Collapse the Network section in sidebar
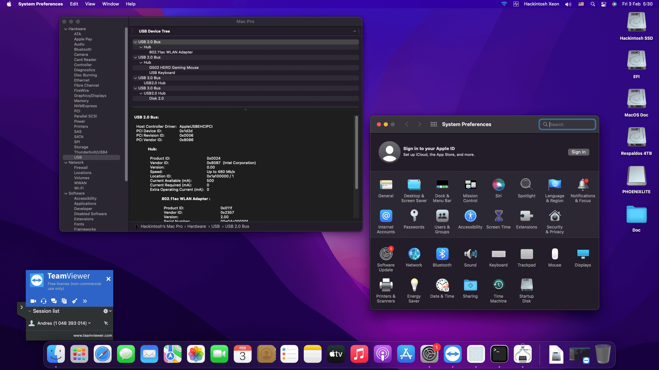 66,163
